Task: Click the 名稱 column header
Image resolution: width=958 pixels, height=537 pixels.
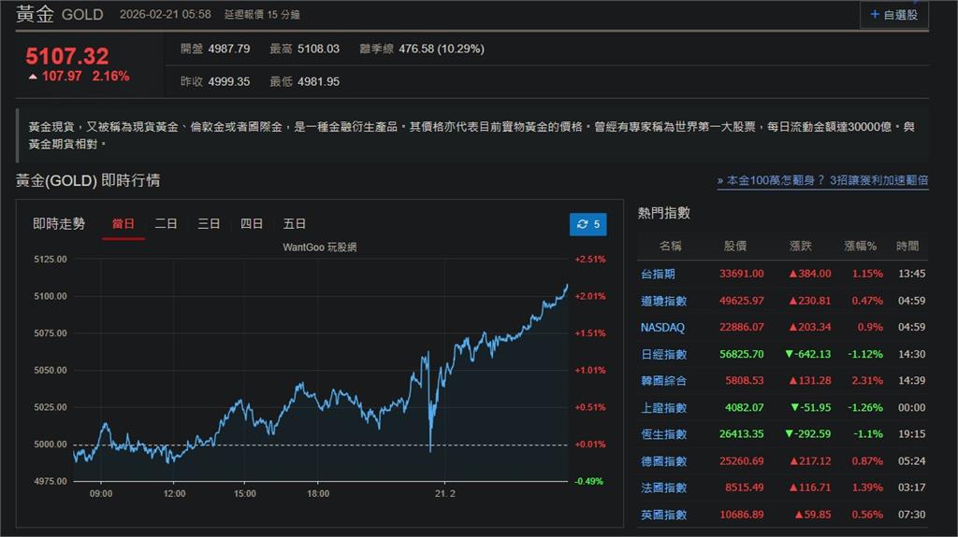Action: (670, 246)
